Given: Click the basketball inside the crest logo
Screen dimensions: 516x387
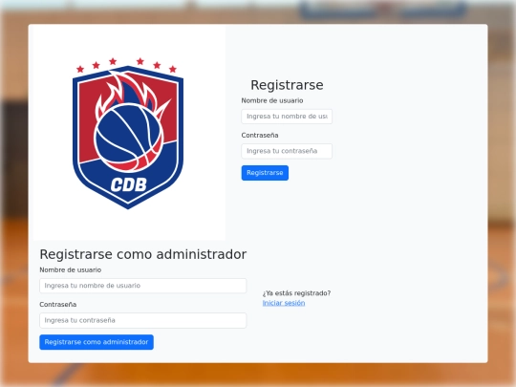Looking at the screenshot, I should point(128,138).
